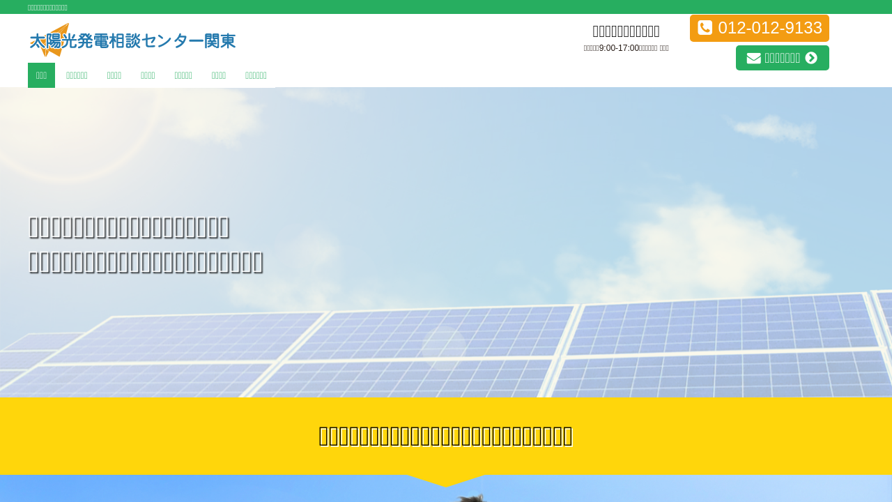
Task: Click the small tagline text in the top green bar
Action: click(47, 7)
